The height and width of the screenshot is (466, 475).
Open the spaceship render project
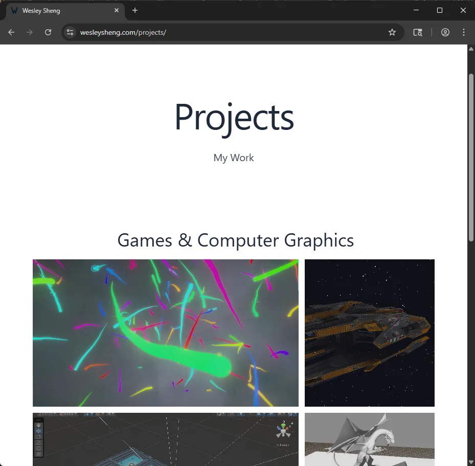coord(369,332)
